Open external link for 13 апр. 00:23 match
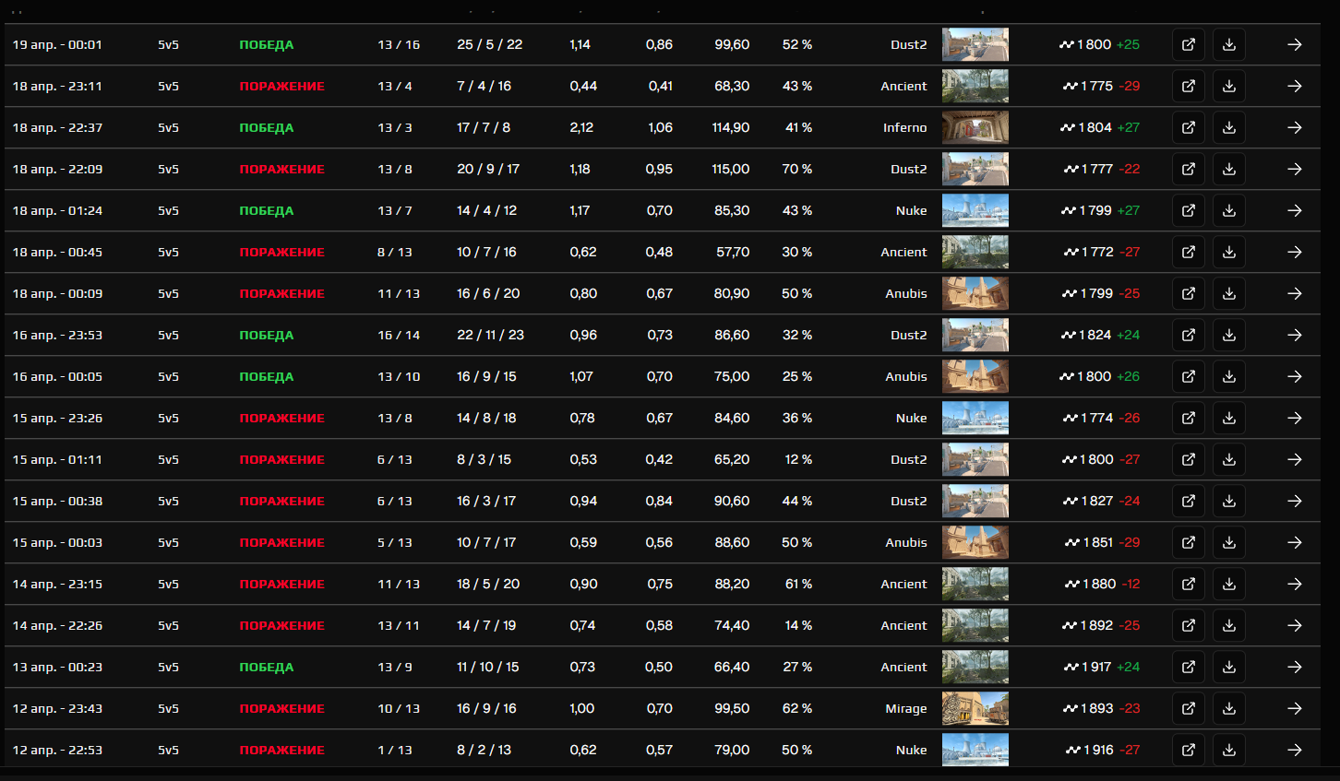Screen dimensions: 1340x781 point(1189,667)
